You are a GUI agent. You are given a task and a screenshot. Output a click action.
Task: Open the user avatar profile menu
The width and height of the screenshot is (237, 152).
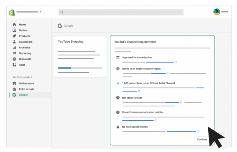[216, 12]
